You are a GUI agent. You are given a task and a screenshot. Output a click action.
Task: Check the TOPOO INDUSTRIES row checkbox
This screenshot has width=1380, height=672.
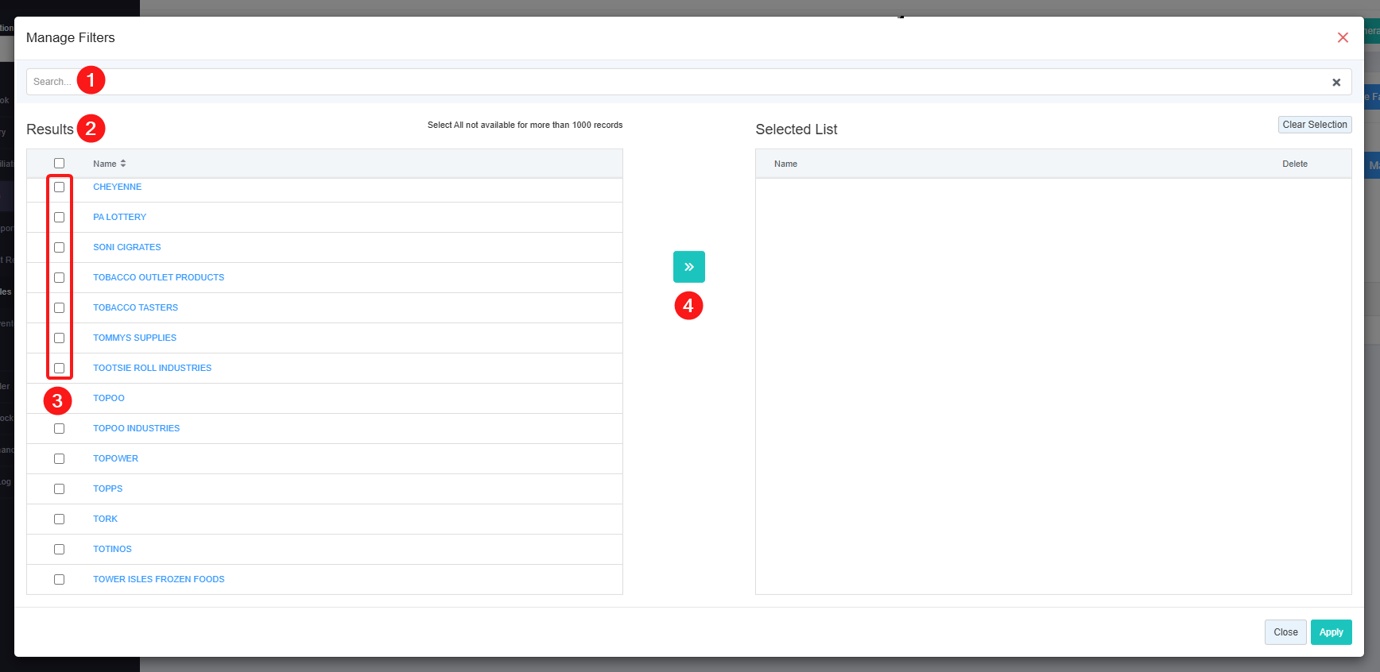click(x=59, y=429)
